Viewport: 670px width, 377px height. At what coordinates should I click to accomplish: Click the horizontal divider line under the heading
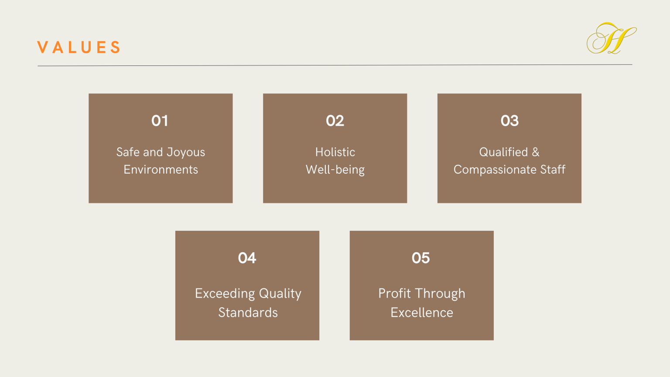point(335,65)
